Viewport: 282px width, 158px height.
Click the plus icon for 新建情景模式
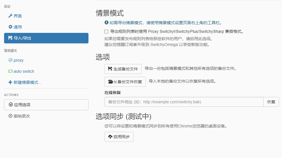(x=10, y=82)
